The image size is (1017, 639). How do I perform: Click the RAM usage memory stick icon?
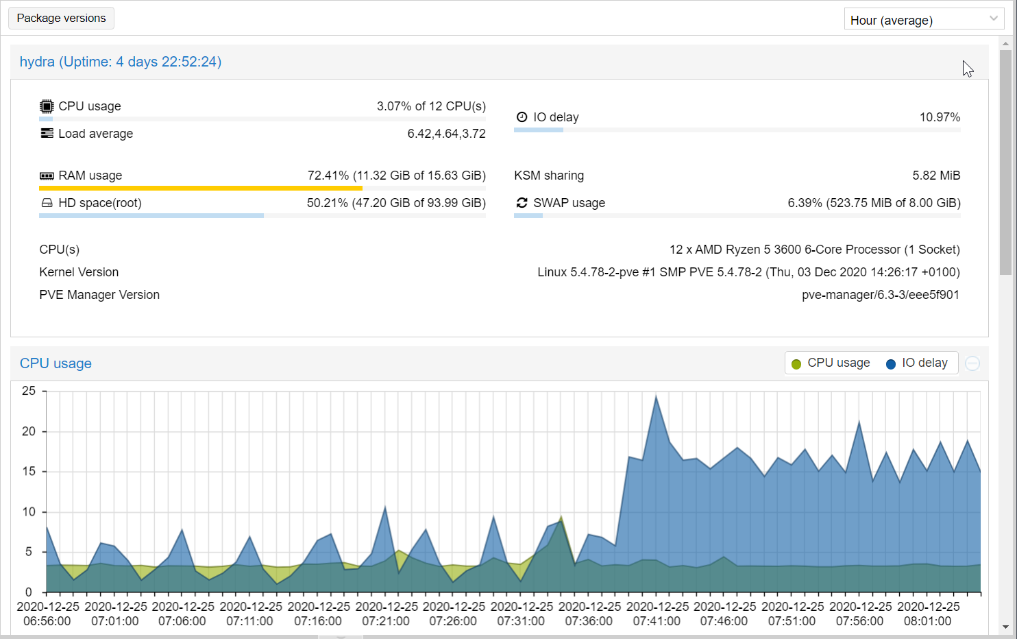[46, 175]
